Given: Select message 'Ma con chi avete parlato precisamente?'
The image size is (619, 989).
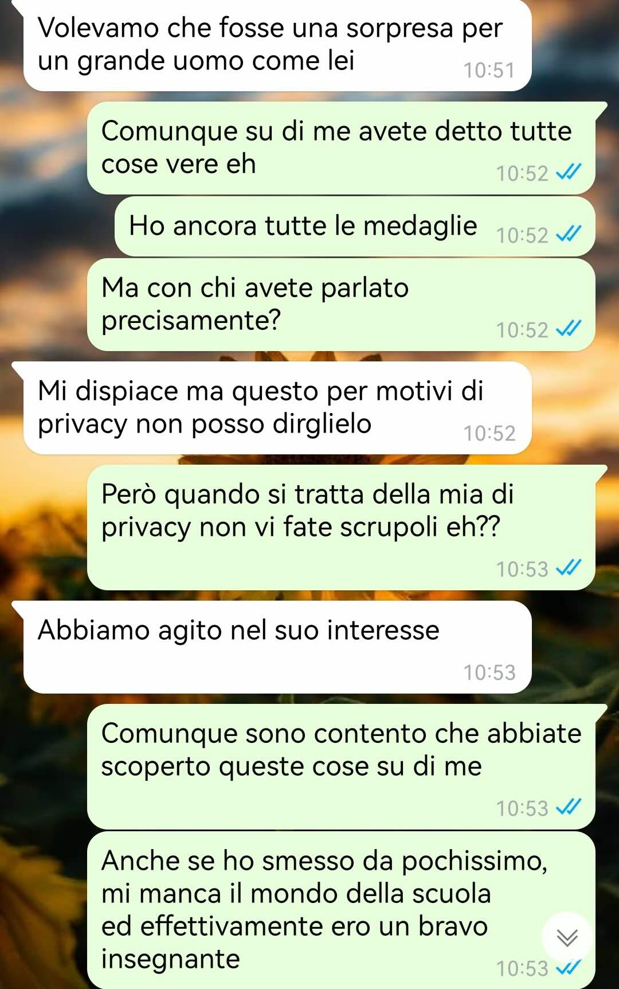Looking at the screenshot, I should (x=341, y=305).
